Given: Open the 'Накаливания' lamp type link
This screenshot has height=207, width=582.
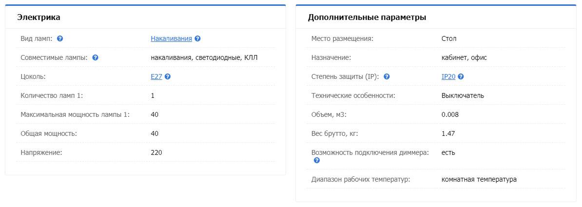Looking at the screenshot, I should click(x=171, y=38).
